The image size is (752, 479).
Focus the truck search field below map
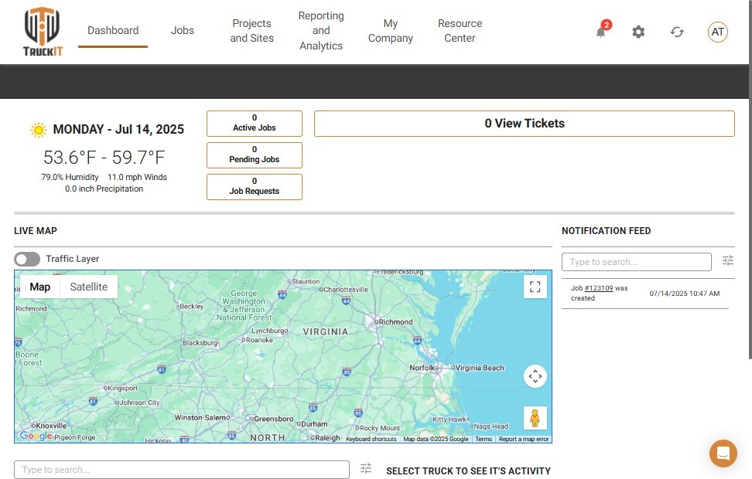click(181, 470)
